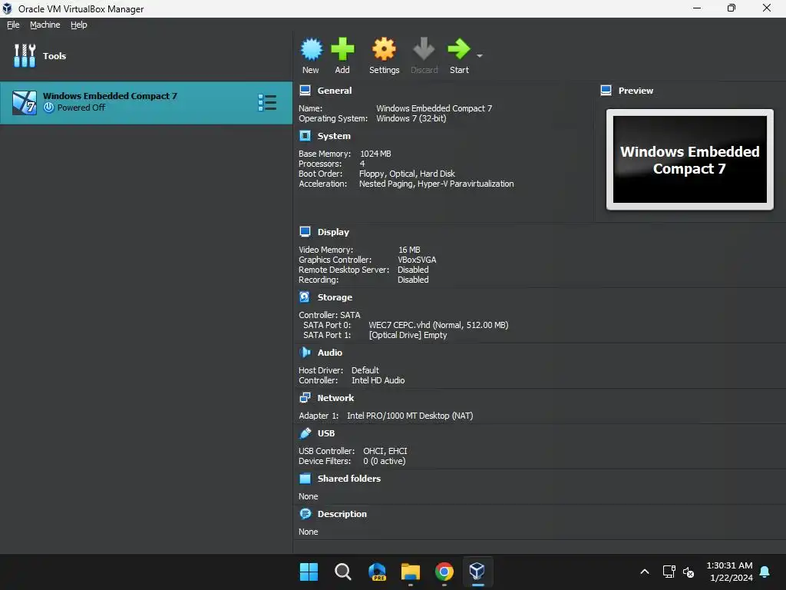Open the Windows Start menu

pyautogui.click(x=309, y=572)
